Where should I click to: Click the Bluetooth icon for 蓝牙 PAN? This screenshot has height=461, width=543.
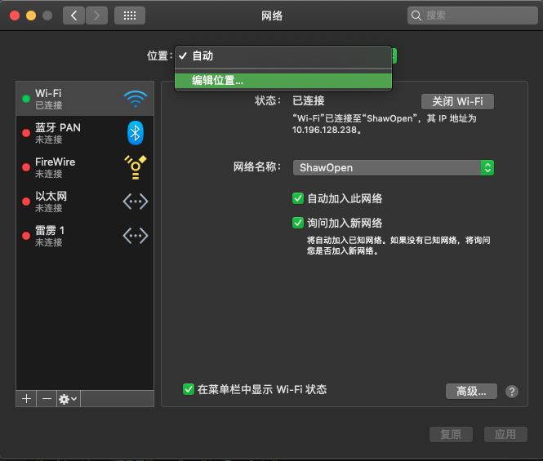point(136,133)
